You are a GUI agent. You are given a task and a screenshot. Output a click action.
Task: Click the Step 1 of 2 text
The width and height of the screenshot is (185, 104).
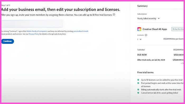tap(6, 5)
